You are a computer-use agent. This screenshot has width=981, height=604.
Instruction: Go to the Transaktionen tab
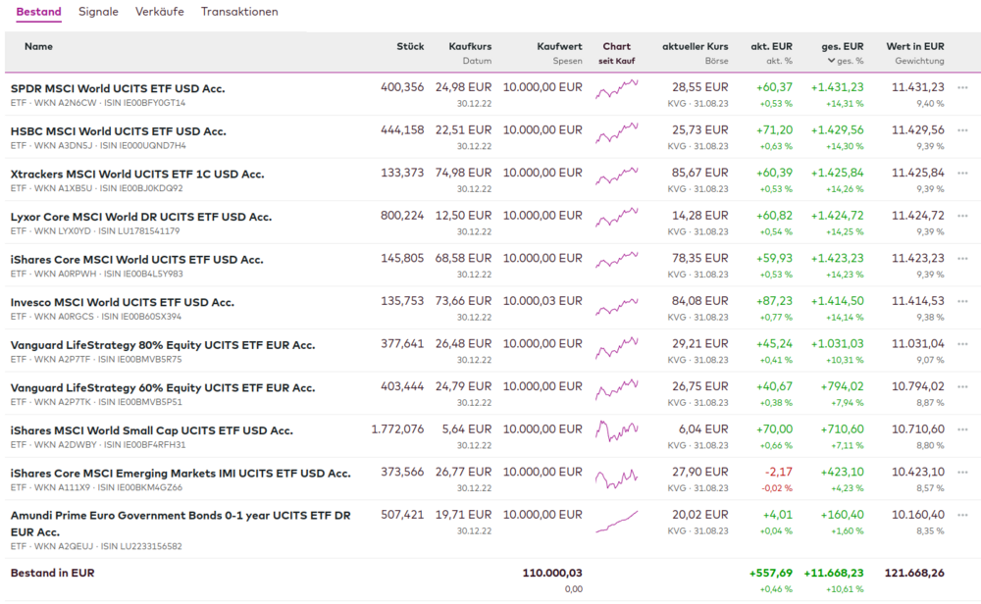click(x=239, y=12)
